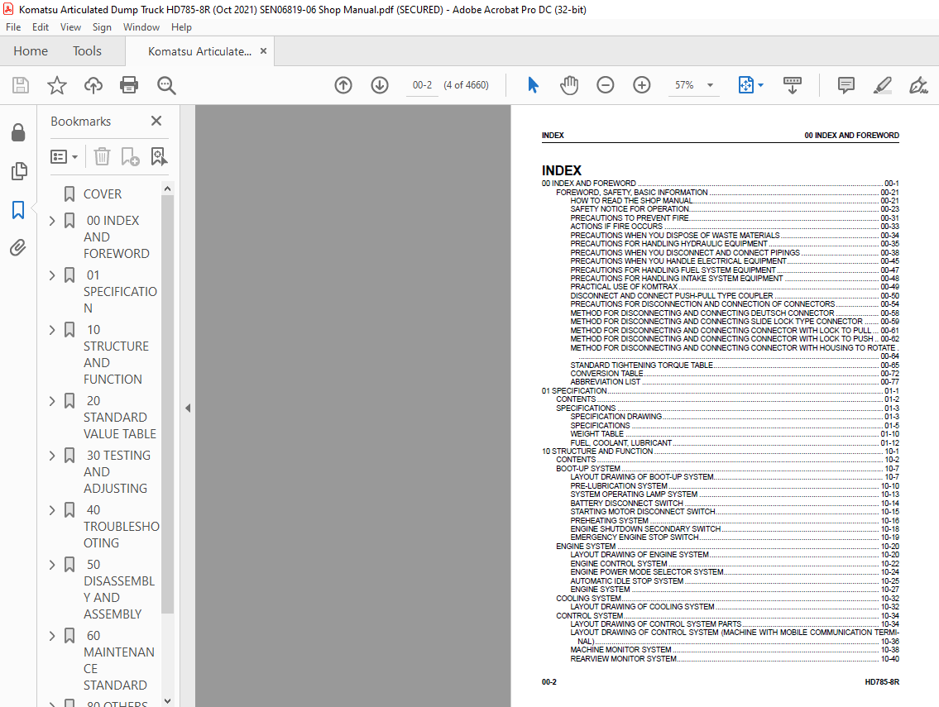Viewport: 939px width, 707px height.
Task: Open the Edit menu
Action: (x=40, y=27)
